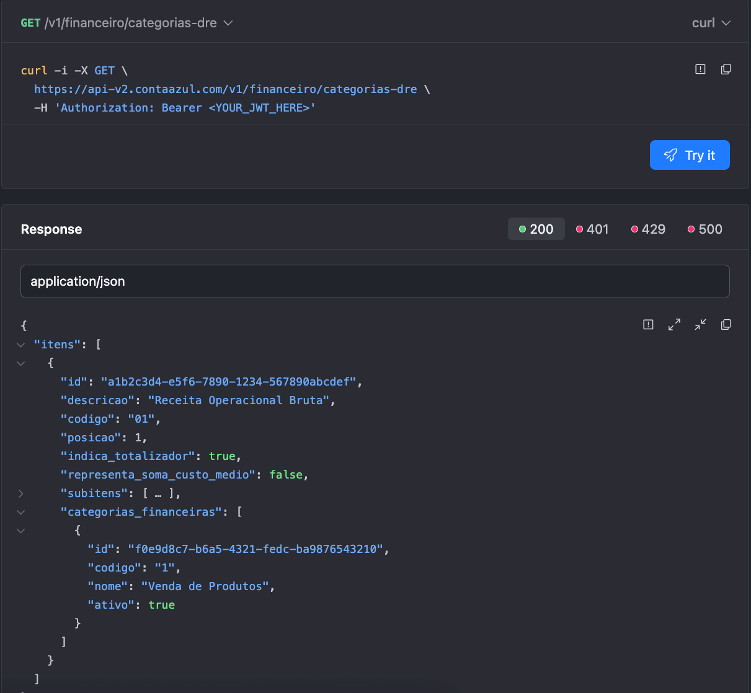751x693 pixels.
Task: View the 500 response example
Action: pos(704,229)
